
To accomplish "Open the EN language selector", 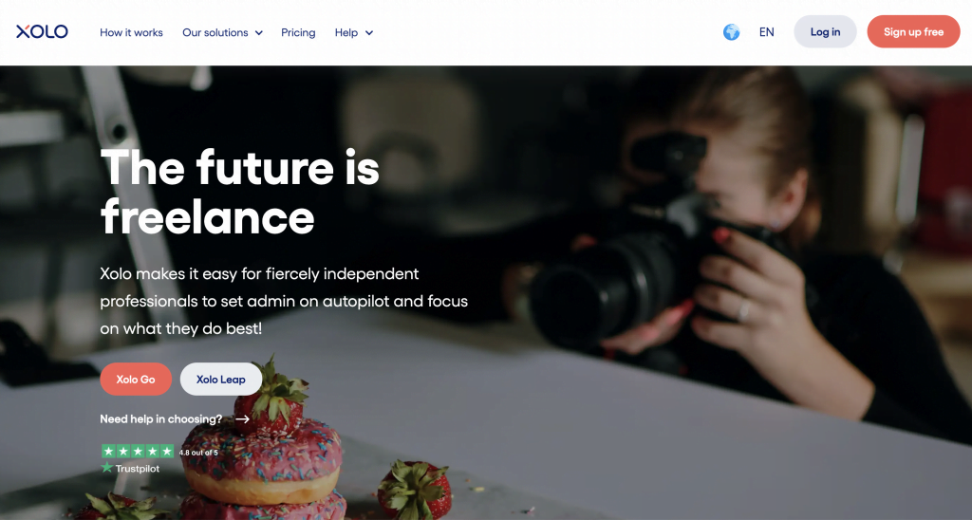I will click(766, 32).
